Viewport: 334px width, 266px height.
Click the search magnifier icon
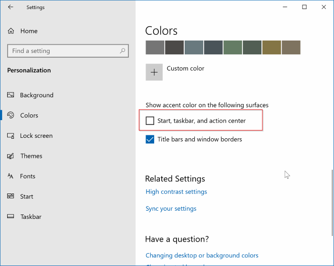(x=123, y=51)
